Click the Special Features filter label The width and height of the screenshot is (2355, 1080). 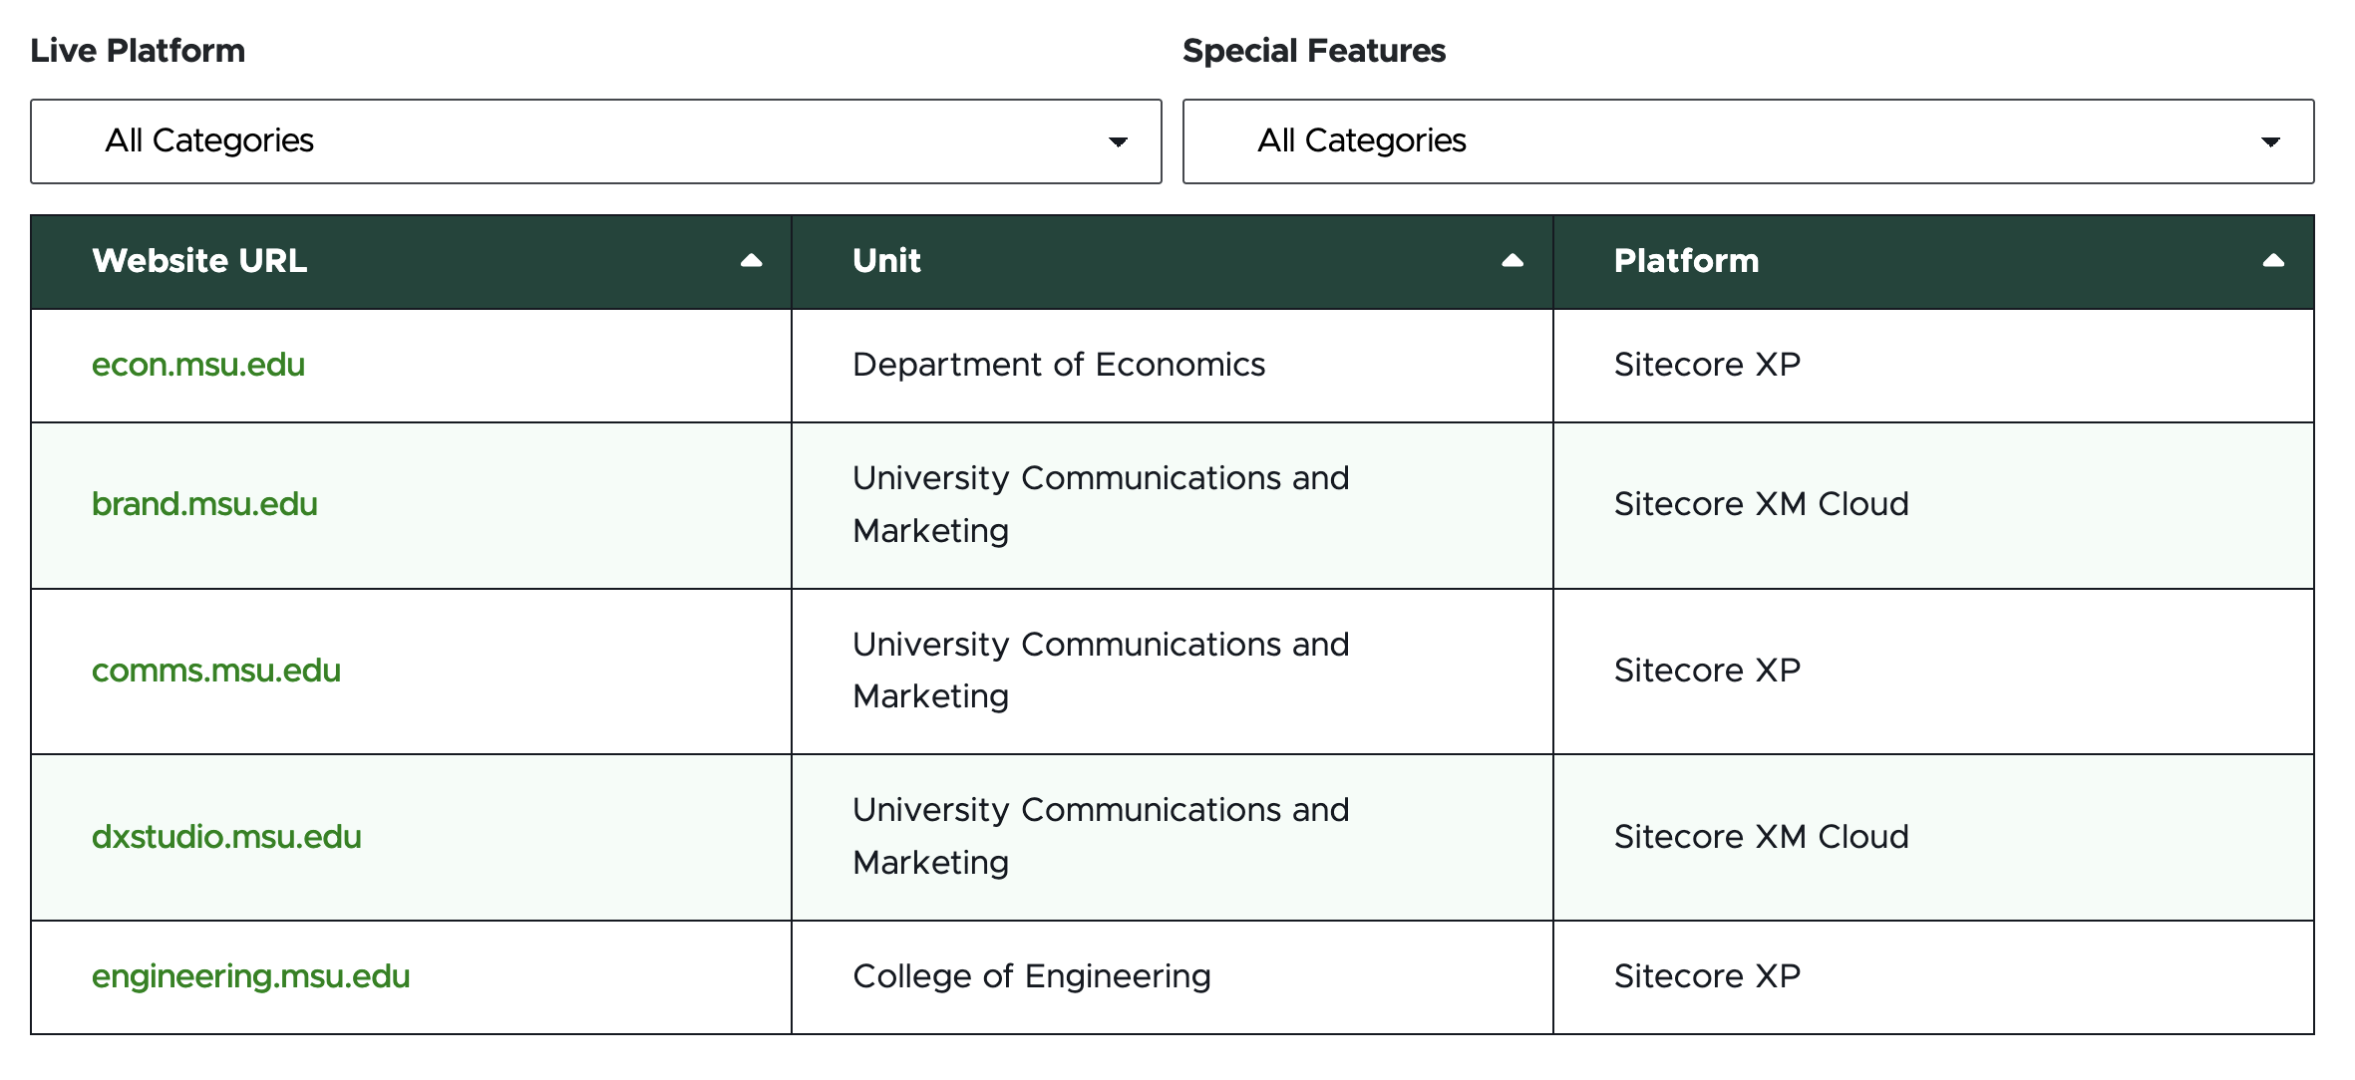coord(1314,51)
